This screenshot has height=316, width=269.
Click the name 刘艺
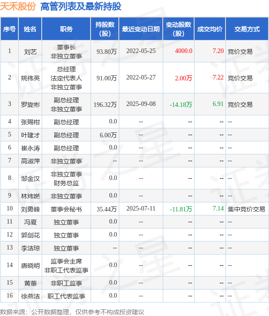click(x=30, y=52)
